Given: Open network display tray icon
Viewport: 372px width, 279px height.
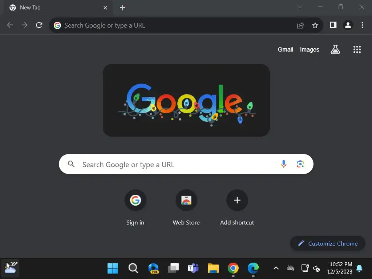Looking at the screenshot, I should point(305,268).
